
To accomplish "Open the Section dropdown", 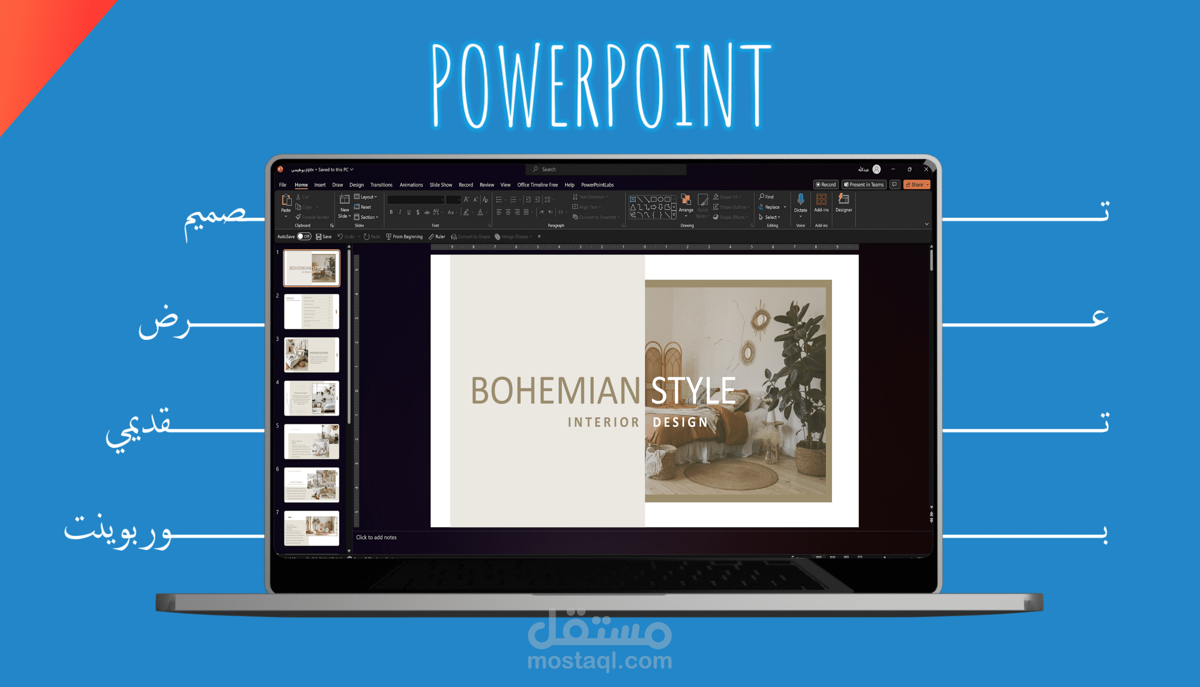I will click(x=366, y=217).
